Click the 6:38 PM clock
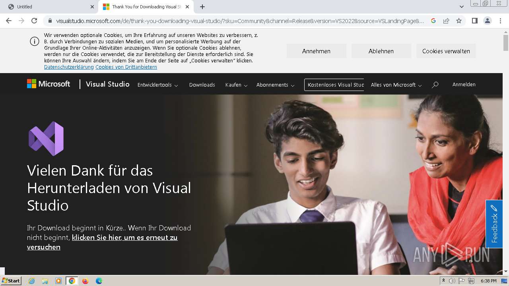509x286 pixels. (x=488, y=281)
